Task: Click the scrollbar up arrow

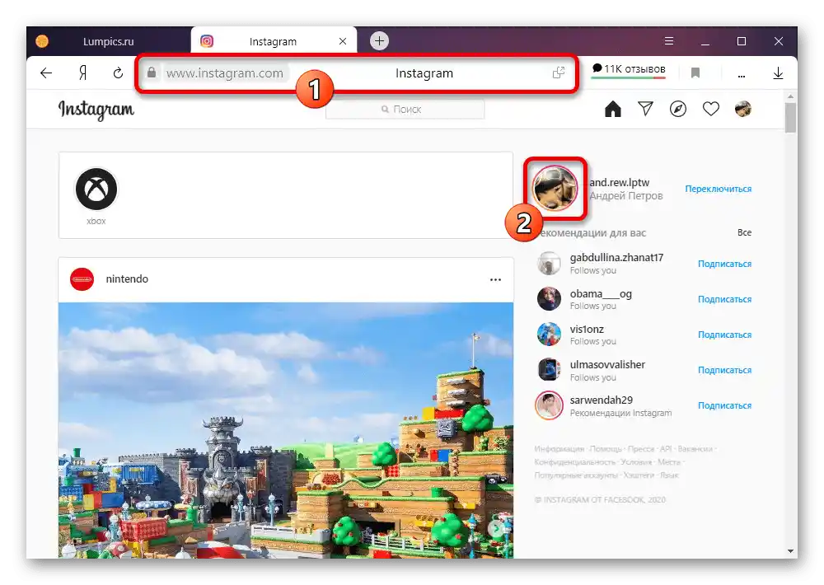Action: pyautogui.click(x=790, y=96)
